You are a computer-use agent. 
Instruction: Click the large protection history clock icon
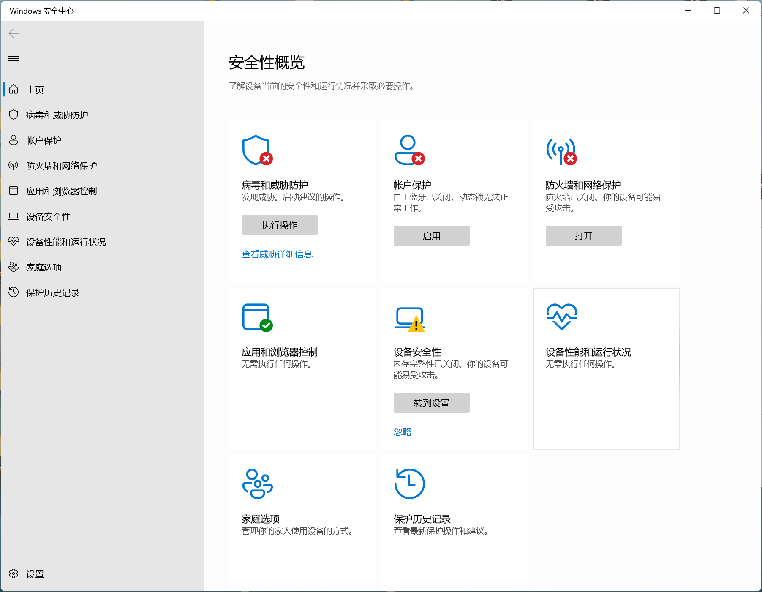409,484
